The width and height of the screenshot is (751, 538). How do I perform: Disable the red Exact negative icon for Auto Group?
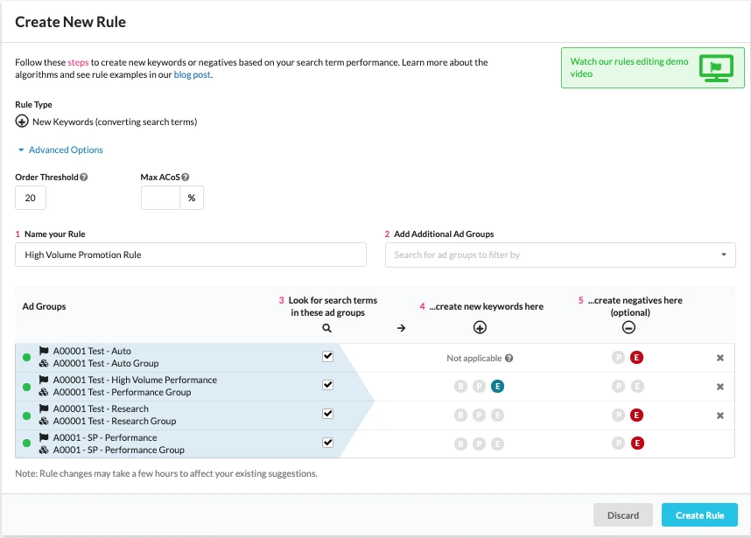(x=636, y=357)
